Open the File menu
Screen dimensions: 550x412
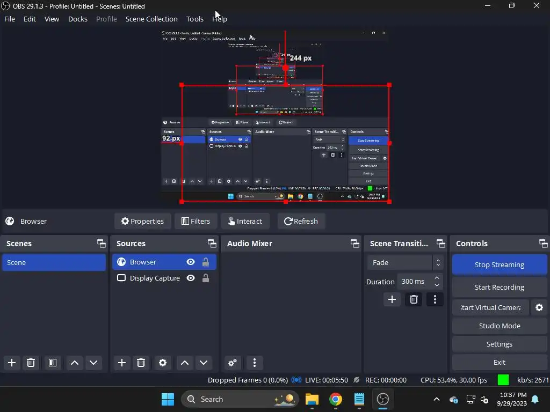[10, 19]
